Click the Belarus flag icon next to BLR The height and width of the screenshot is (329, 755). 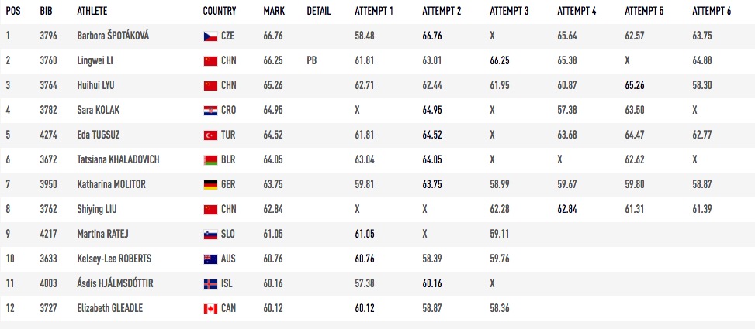pyautogui.click(x=210, y=160)
